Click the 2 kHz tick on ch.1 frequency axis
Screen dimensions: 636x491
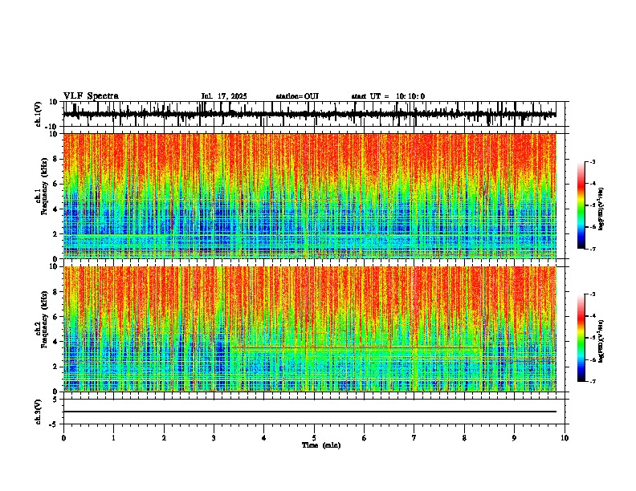pos(56,233)
